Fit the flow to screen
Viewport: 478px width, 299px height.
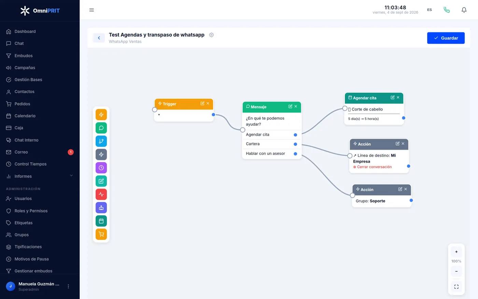(x=456, y=287)
